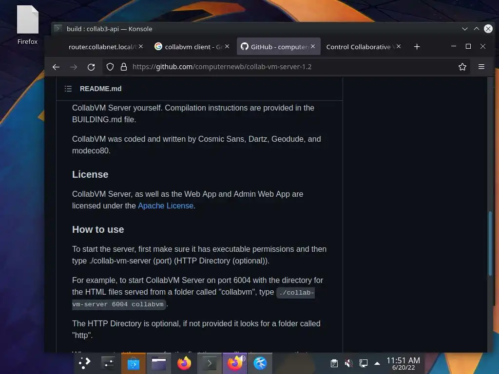Close the GitHub computernewb tab
Screen dimensions: 499x374
pyautogui.click(x=313, y=46)
